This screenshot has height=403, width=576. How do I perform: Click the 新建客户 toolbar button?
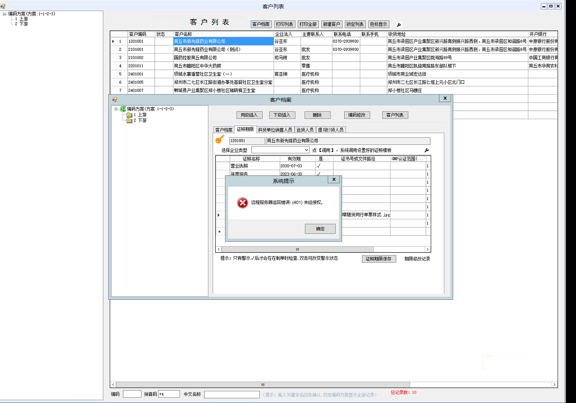(x=331, y=24)
